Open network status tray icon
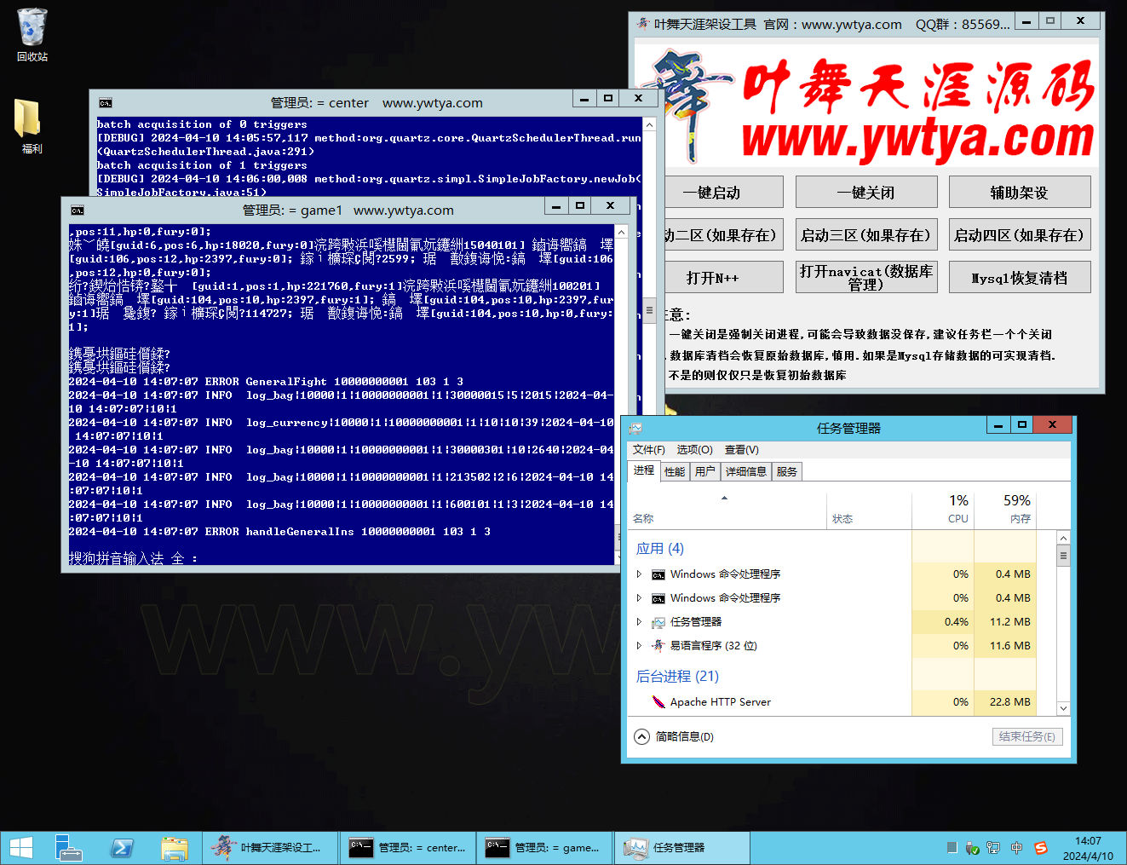This screenshot has height=865, width=1127. pos(993,848)
